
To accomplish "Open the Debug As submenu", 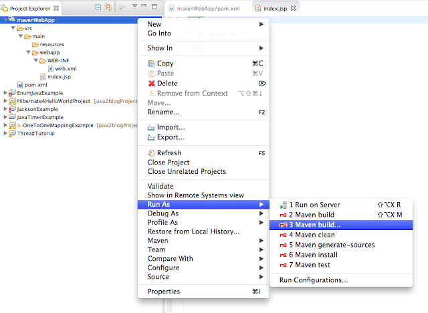I will point(203,213).
